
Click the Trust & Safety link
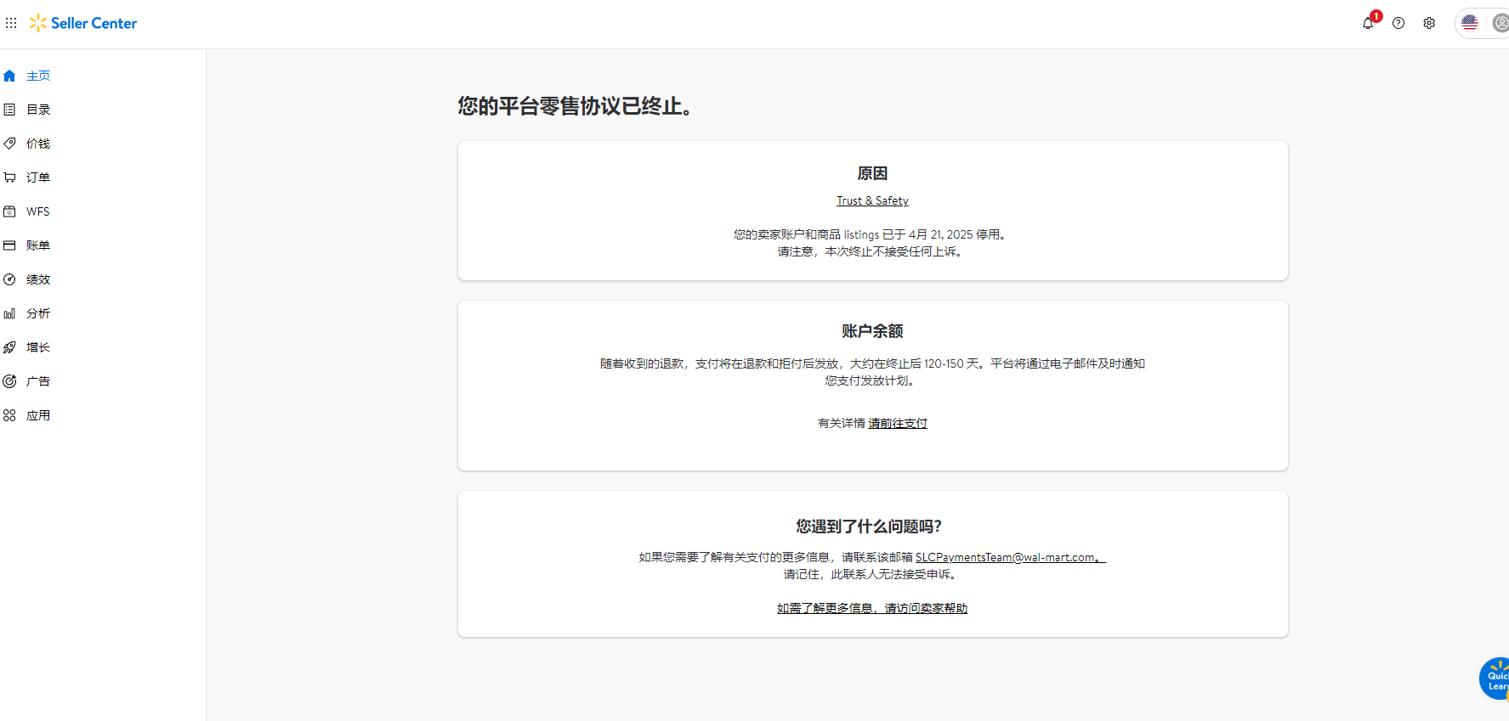872,201
